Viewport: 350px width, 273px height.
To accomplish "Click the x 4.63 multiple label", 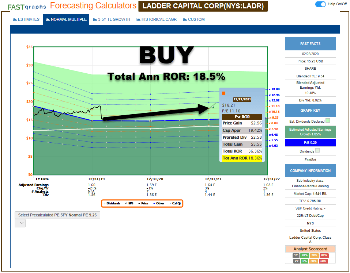I will (x=273, y=146).
